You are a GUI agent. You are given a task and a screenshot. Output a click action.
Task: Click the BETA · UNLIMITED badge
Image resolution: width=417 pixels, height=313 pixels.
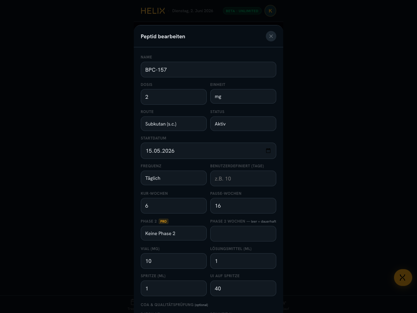point(242,11)
